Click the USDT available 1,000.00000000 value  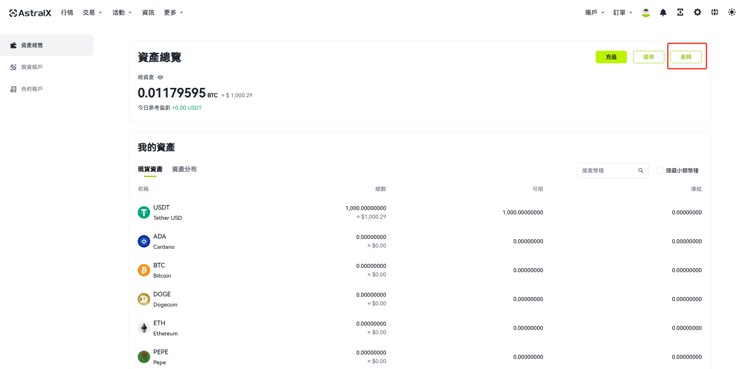pos(523,212)
